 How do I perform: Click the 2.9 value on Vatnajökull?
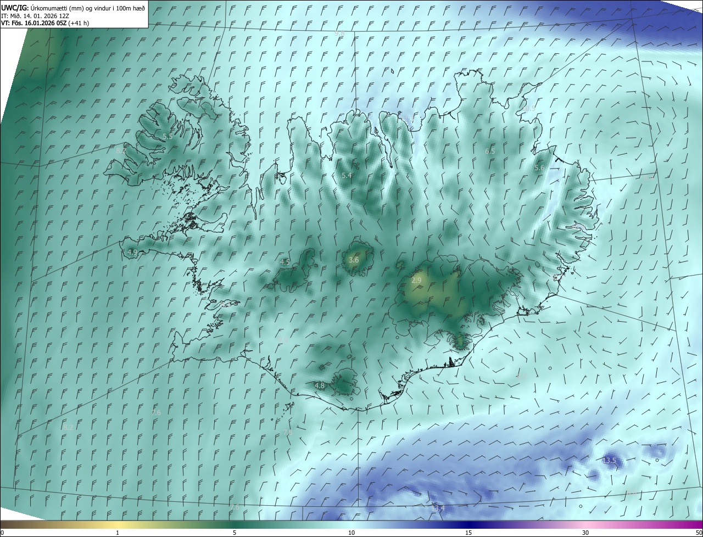pyautogui.click(x=416, y=280)
